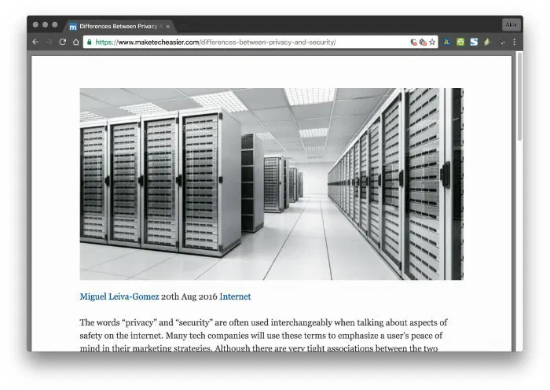Click the green HTTPS padlock icon

tap(90, 42)
